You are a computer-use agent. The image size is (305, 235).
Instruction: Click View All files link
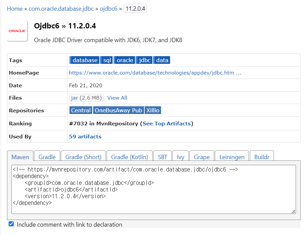tap(117, 98)
